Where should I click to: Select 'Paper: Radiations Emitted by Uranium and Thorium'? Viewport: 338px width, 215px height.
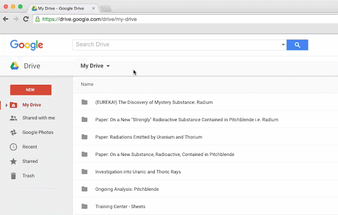pyautogui.click(x=149, y=137)
